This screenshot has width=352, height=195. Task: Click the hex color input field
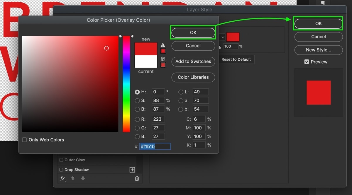155,146
